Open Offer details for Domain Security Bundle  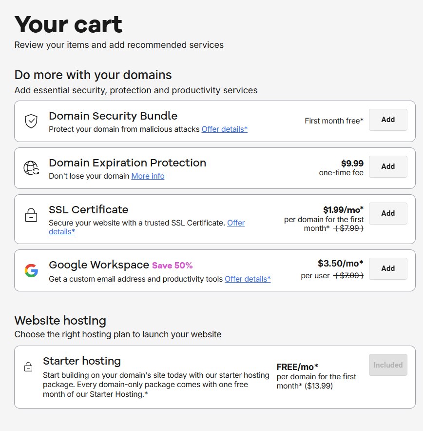pos(224,129)
